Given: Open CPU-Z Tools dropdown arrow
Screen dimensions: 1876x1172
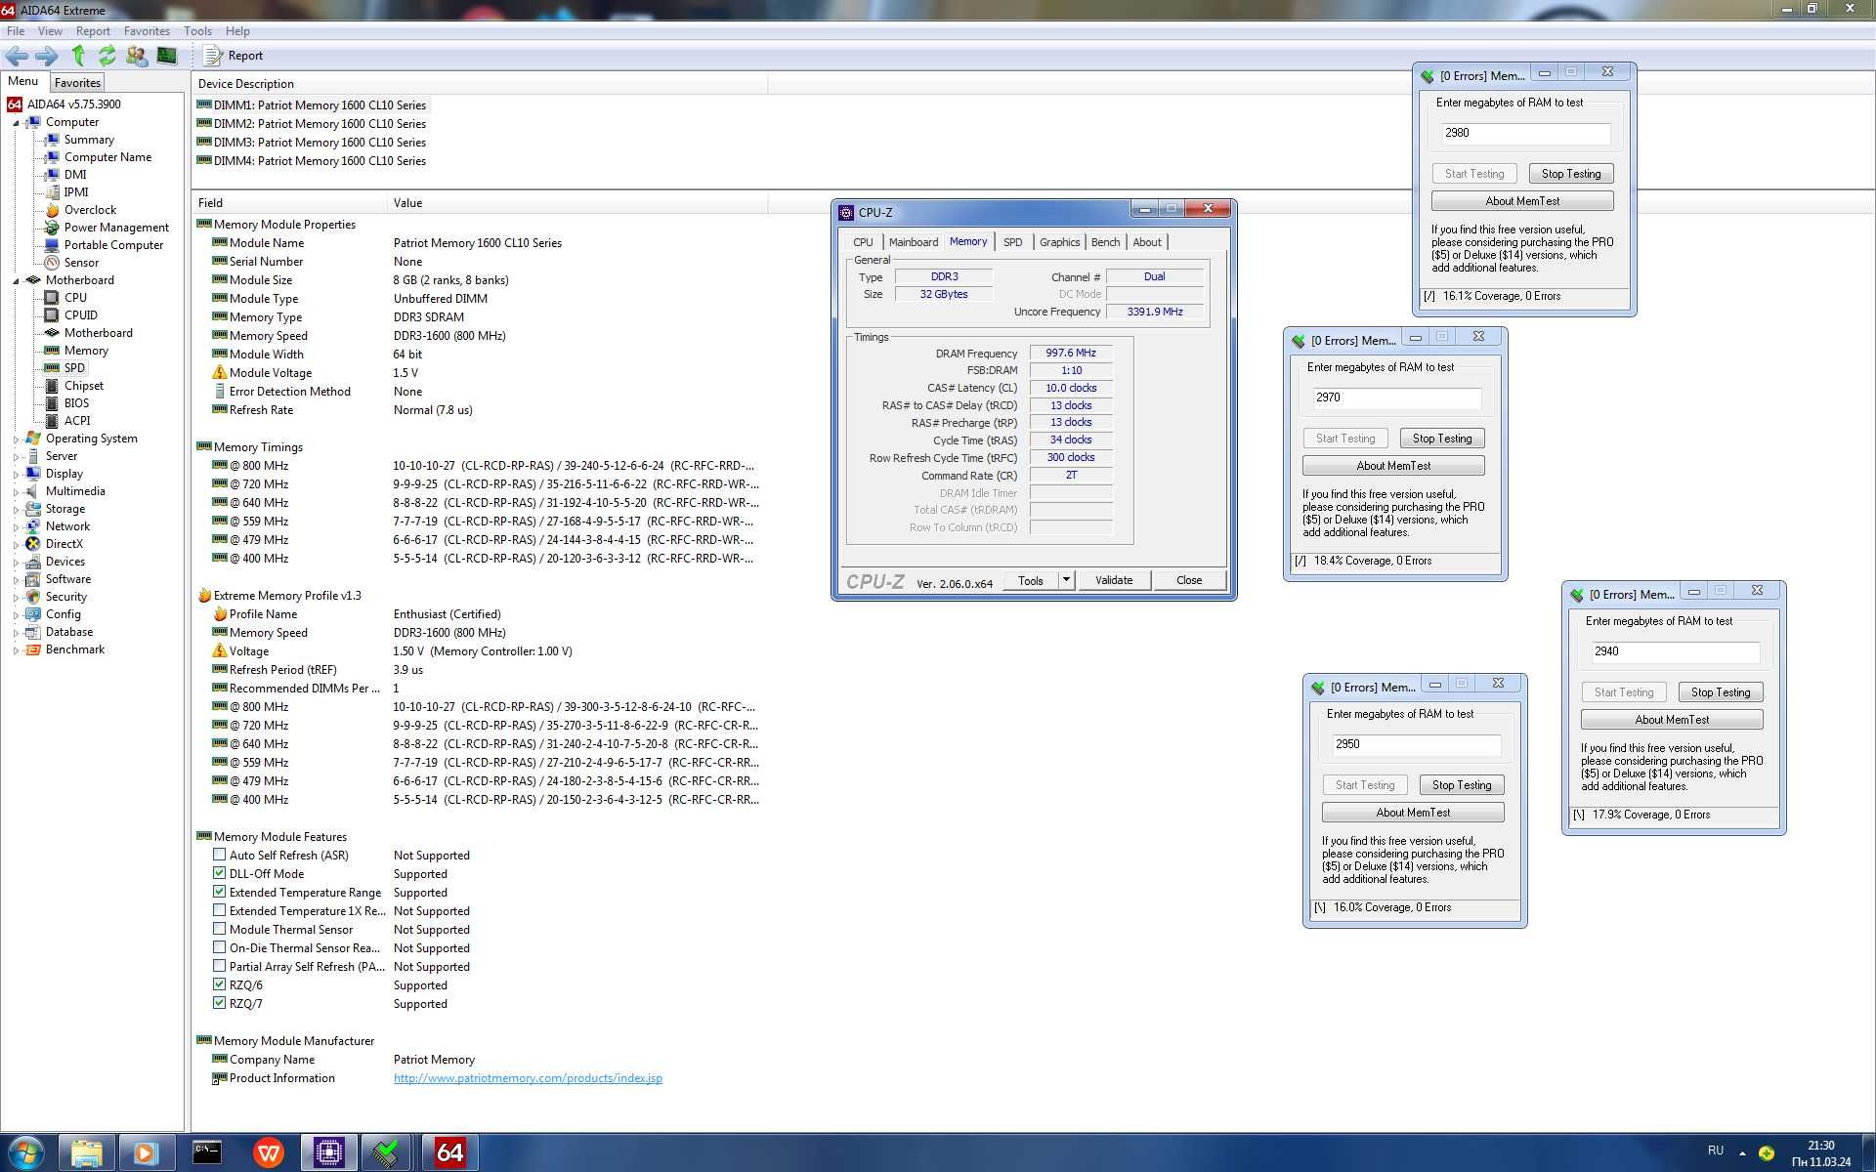Looking at the screenshot, I should tap(1066, 580).
